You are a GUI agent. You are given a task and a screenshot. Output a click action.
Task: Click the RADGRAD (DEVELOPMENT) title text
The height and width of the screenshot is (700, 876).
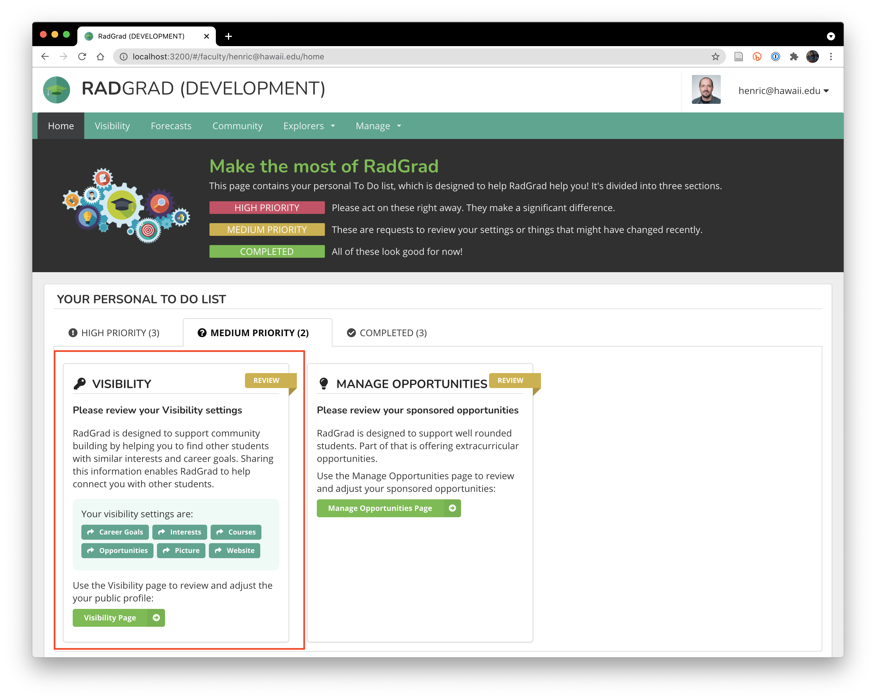[x=203, y=89]
